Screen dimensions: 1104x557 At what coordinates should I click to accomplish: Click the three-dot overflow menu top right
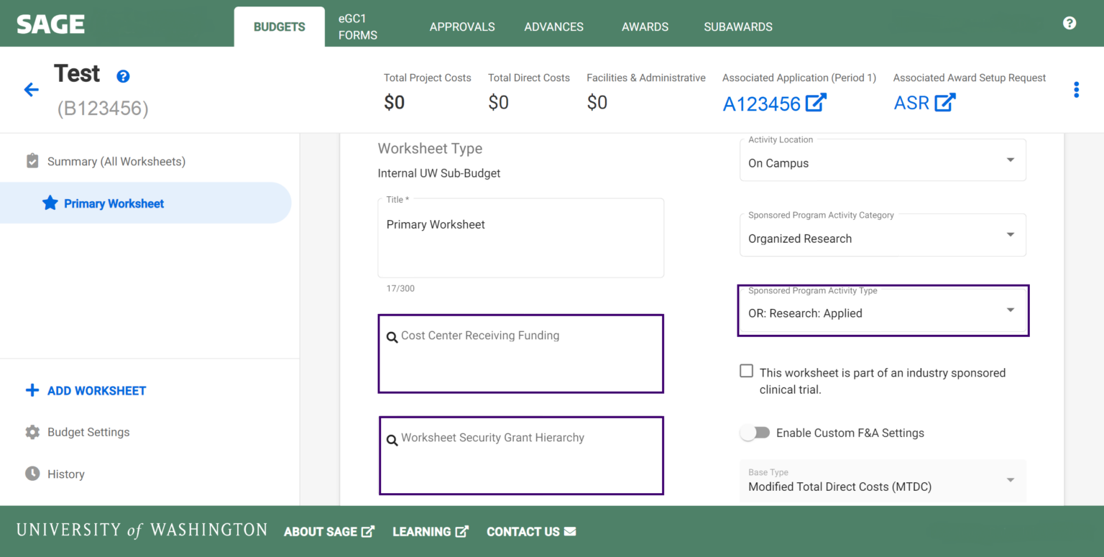(1076, 89)
